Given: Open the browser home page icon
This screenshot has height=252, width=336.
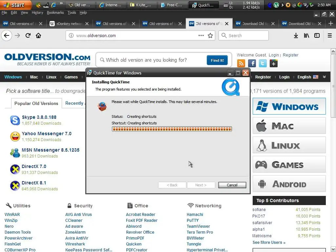Looking at the screenshot, I should (38, 35).
